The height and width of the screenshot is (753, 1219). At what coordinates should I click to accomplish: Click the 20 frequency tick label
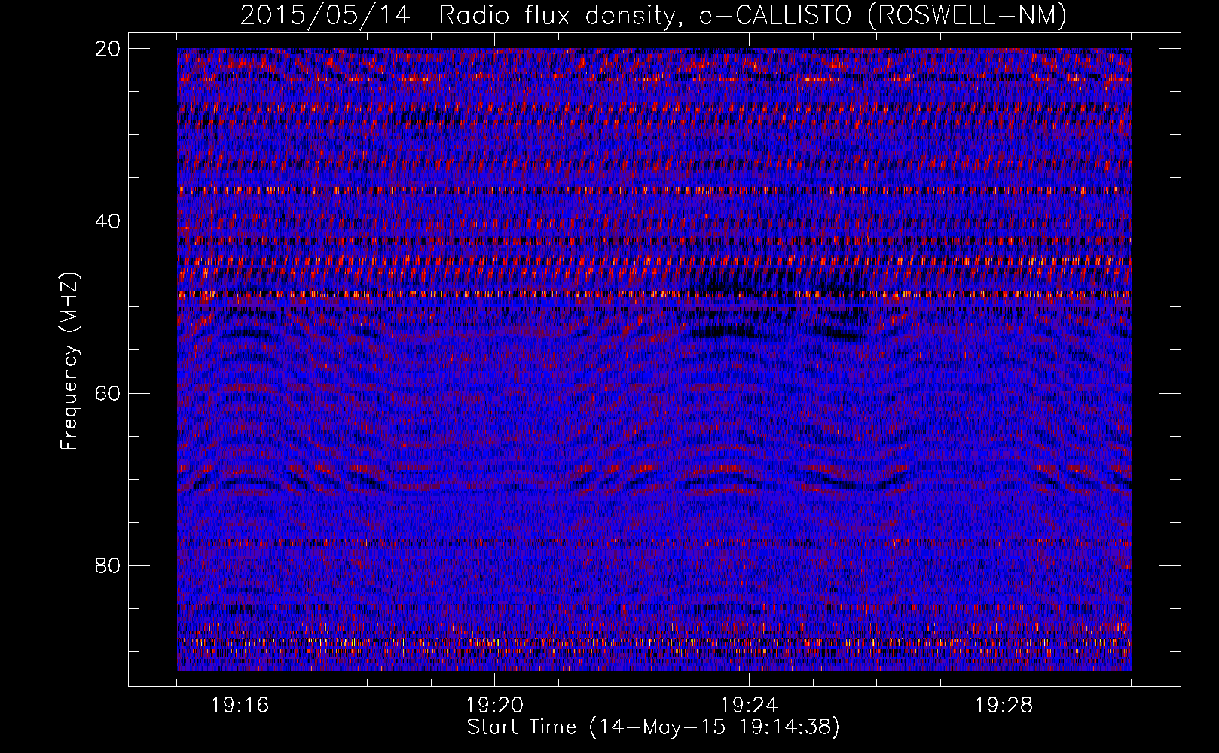(x=108, y=49)
